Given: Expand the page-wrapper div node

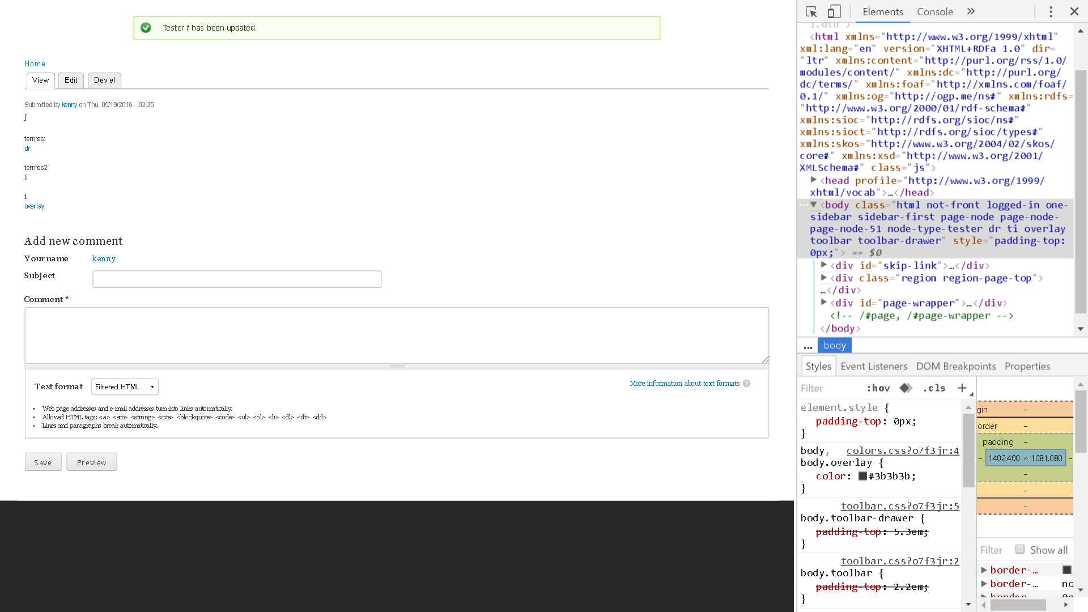Looking at the screenshot, I should [x=824, y=303].
